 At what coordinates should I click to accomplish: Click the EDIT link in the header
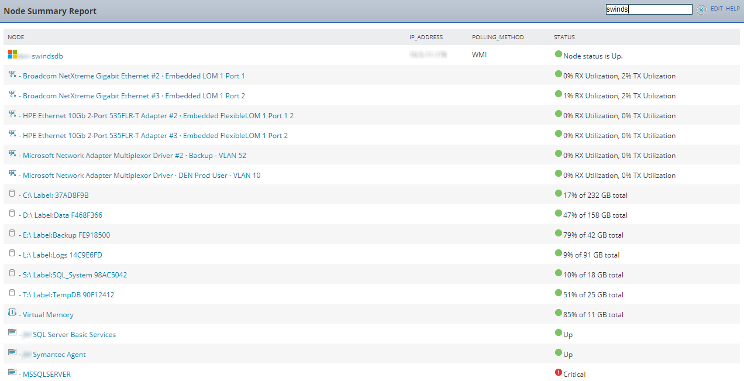click(717, 9)
